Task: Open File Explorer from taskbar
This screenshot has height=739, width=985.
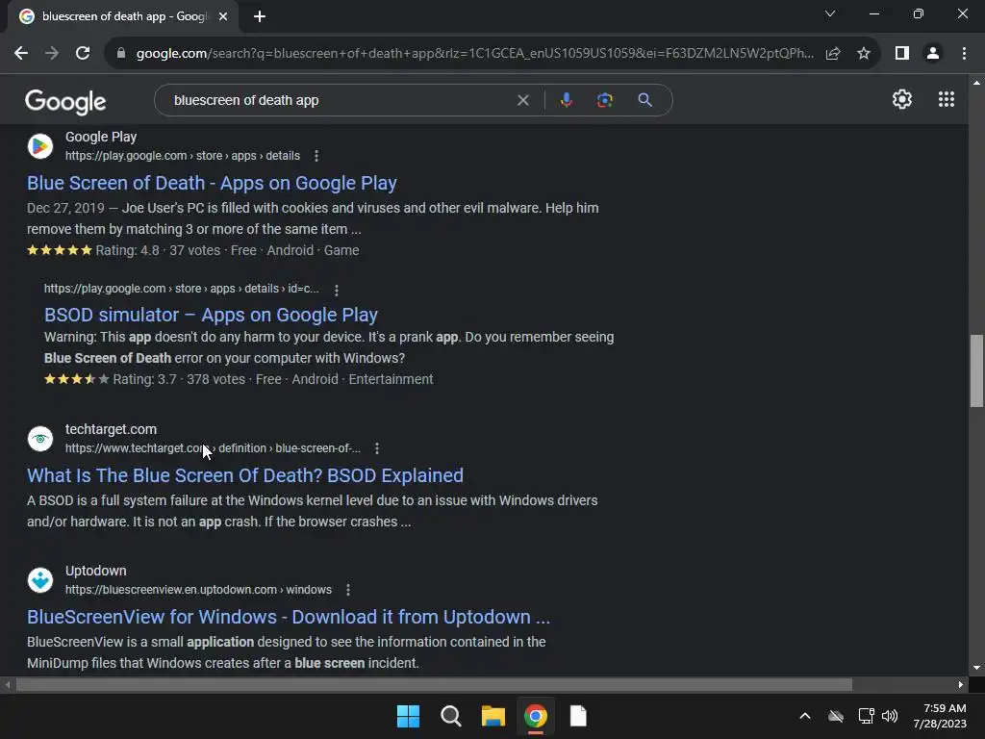Action: (x=493, y=716)
